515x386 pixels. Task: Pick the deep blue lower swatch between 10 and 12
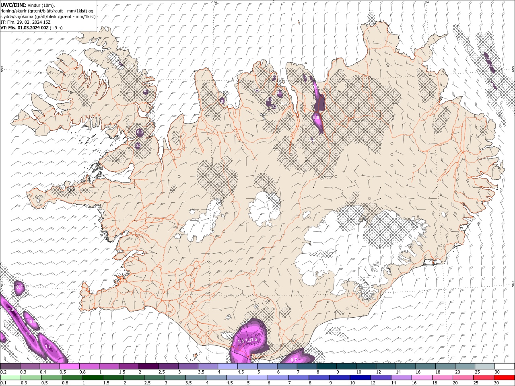click(x=360, y=378)
